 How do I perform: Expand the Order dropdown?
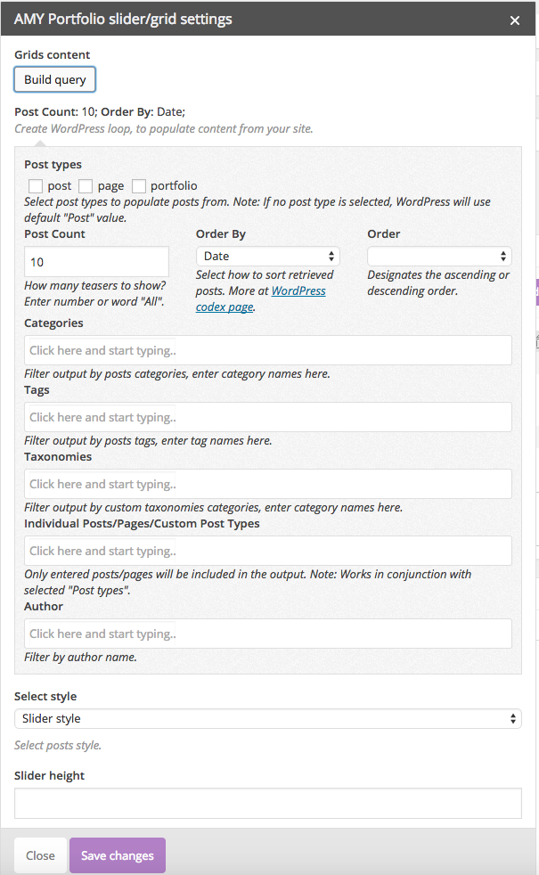click(x=439, y=257)
